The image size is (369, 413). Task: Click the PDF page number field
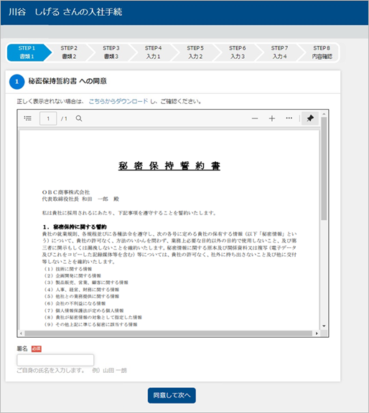click(x=48, y=118)
